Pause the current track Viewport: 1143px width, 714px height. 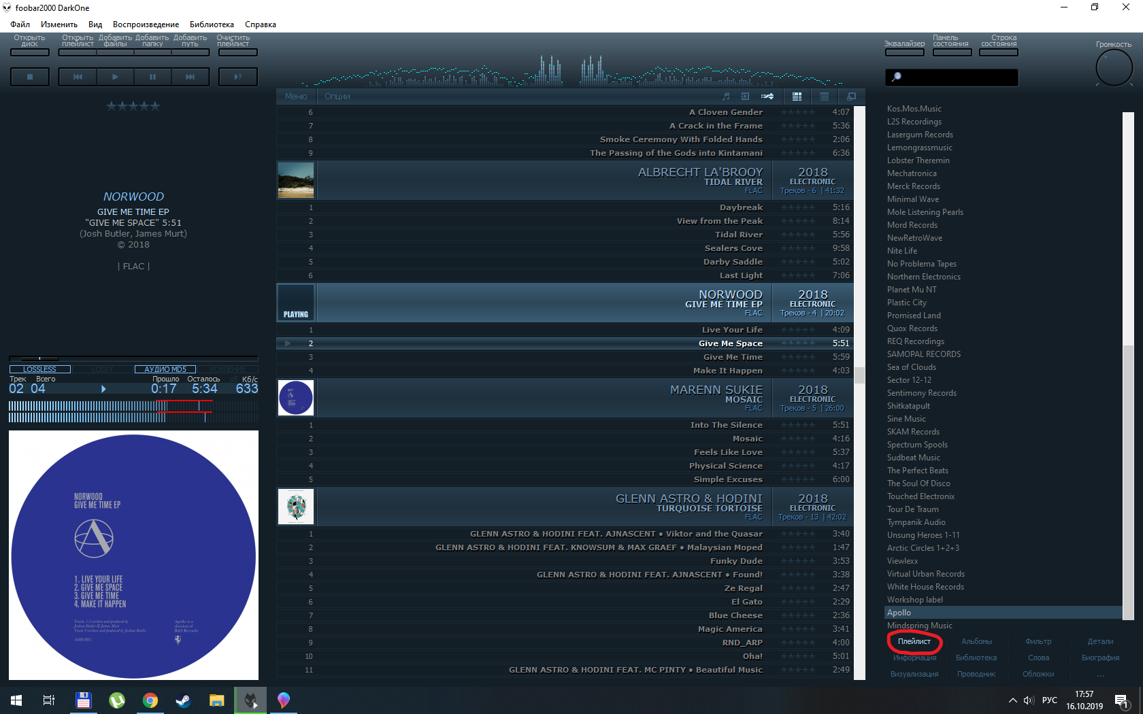[152, 77]
